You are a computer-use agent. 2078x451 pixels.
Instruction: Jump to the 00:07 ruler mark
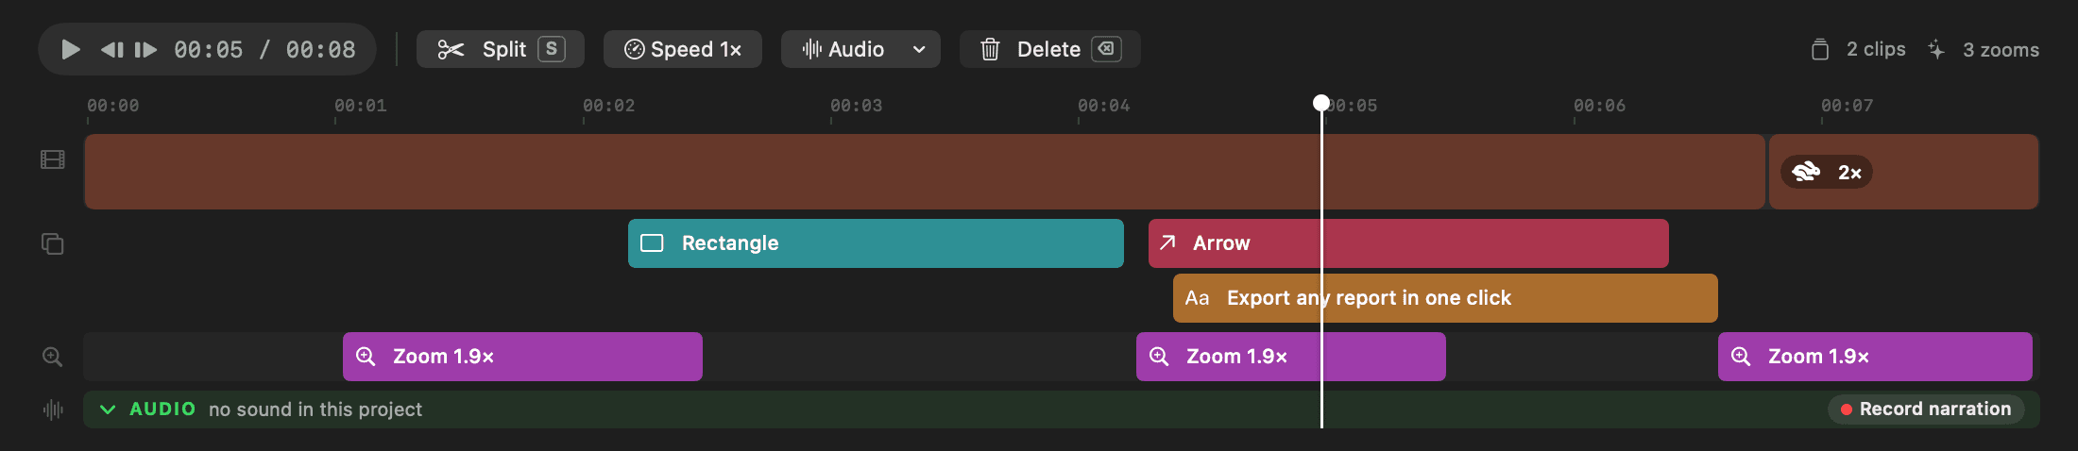click(1847, 106)
